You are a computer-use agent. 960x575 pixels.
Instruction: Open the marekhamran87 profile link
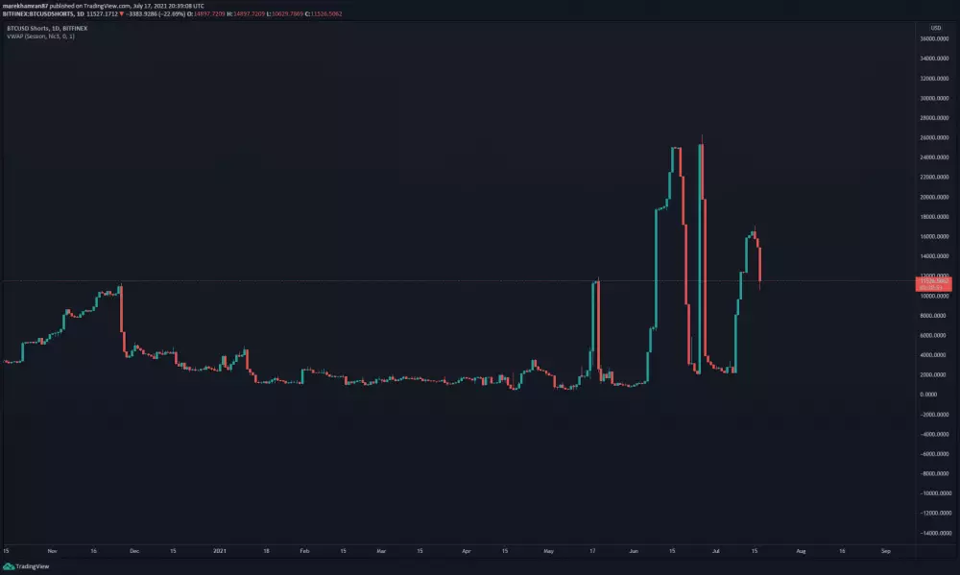[x=24, y=6]
